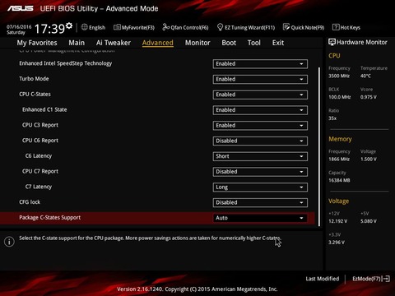Show the Hot Keys list

click(351, 27)
